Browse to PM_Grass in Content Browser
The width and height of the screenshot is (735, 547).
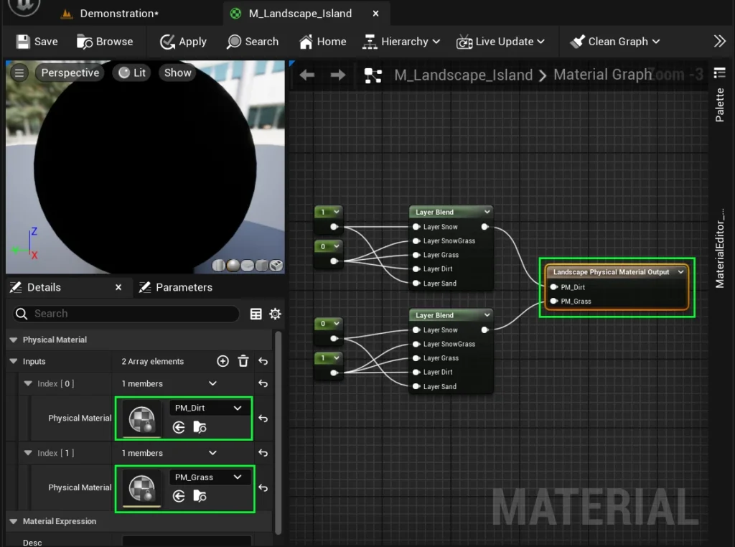point(200,497)
